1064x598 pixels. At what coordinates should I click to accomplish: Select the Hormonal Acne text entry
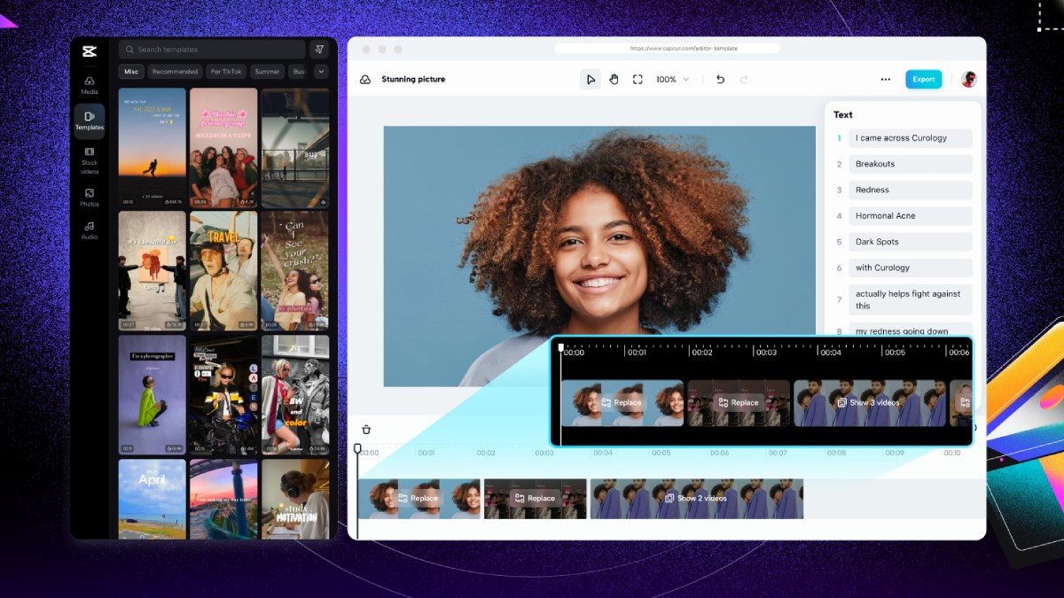(x=910, y=216)
